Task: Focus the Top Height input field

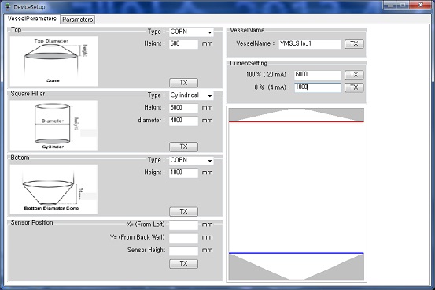Action: pyautogui.click(x=183, y=44)
